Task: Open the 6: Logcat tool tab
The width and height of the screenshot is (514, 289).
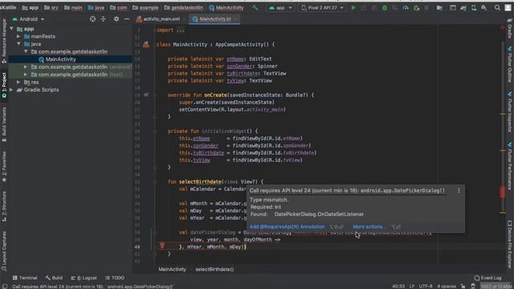Action: point(84,278)
